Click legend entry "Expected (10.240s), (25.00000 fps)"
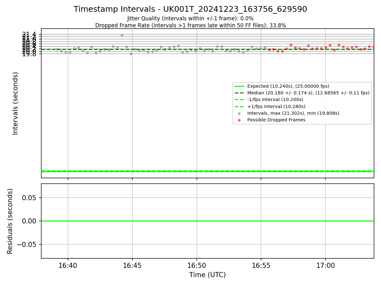The width and height of the screenshot is (381, 286). [288, 86]
